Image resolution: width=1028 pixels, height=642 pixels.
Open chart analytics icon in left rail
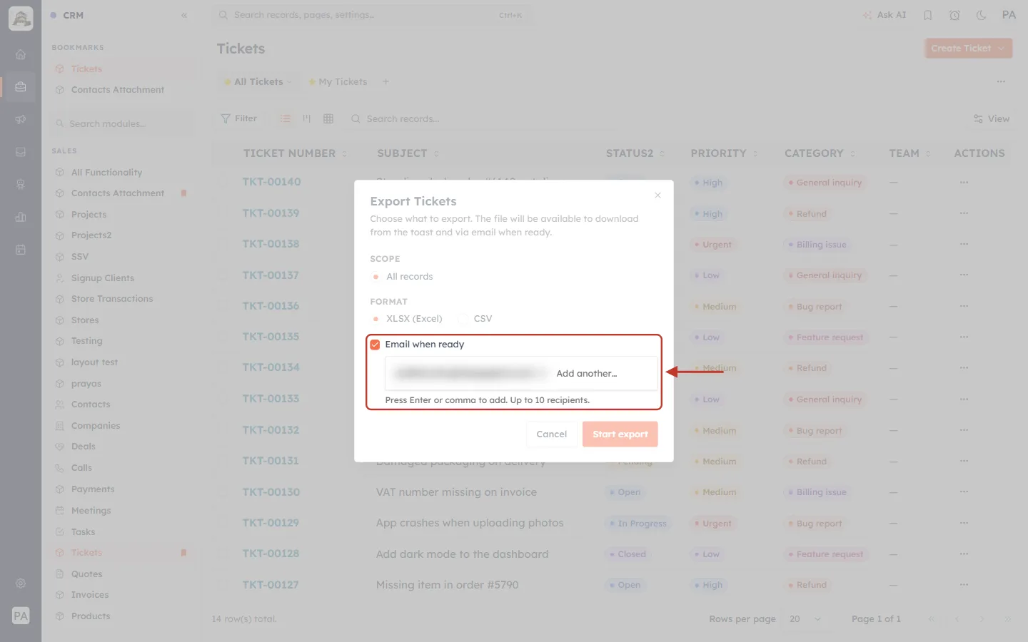(x=21, y=217)
